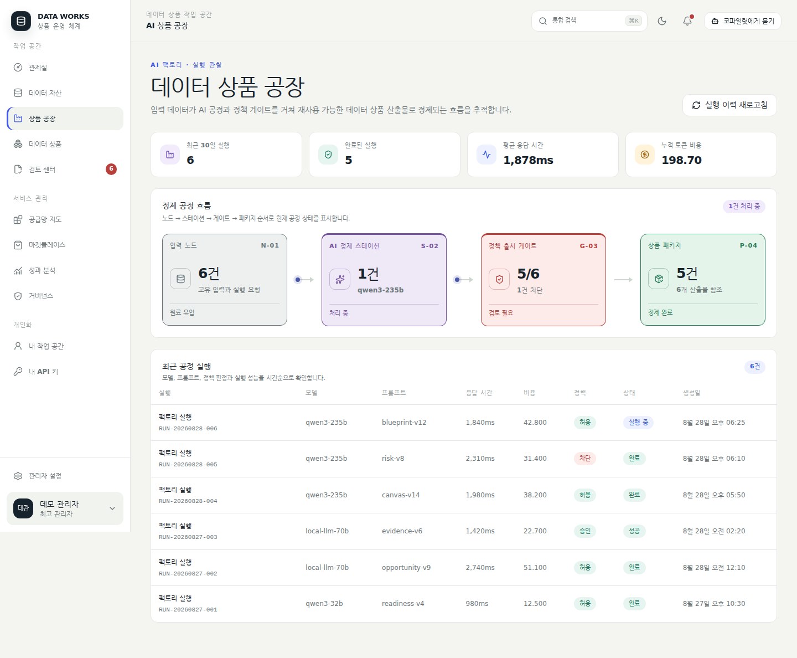Click the 실행 중 status badge
The image size is (797, 658).
click(x=638, y=423)
